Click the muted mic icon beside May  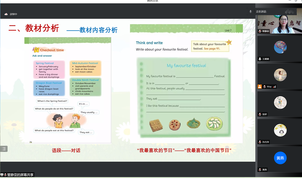click(265, 86)
